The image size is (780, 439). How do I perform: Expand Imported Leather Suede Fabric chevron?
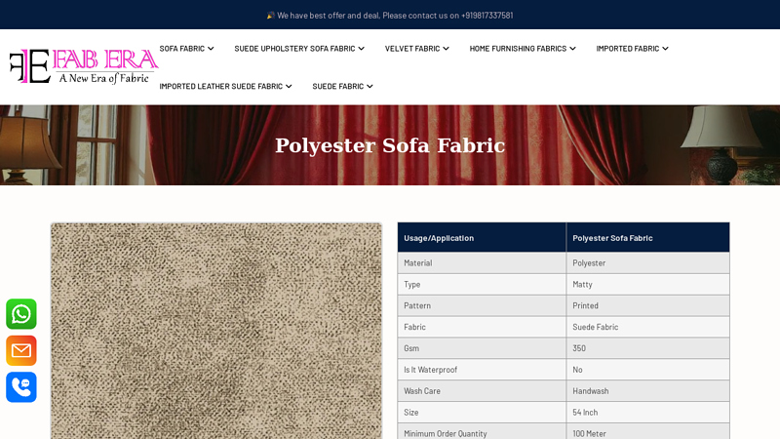(x=289, y=87)
